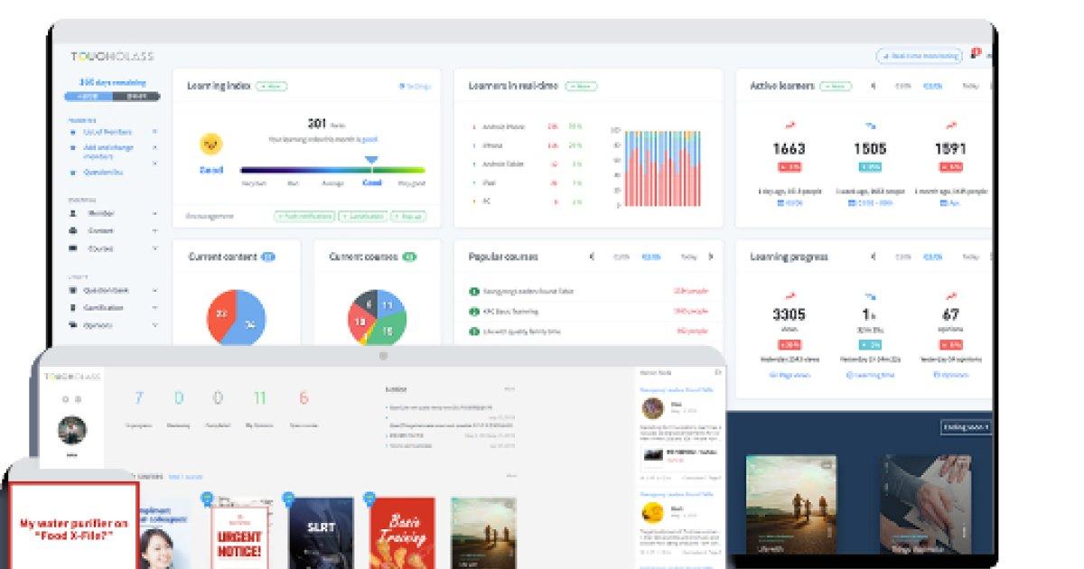
Task: Click the More button beside Active learners
Action: 836,87
